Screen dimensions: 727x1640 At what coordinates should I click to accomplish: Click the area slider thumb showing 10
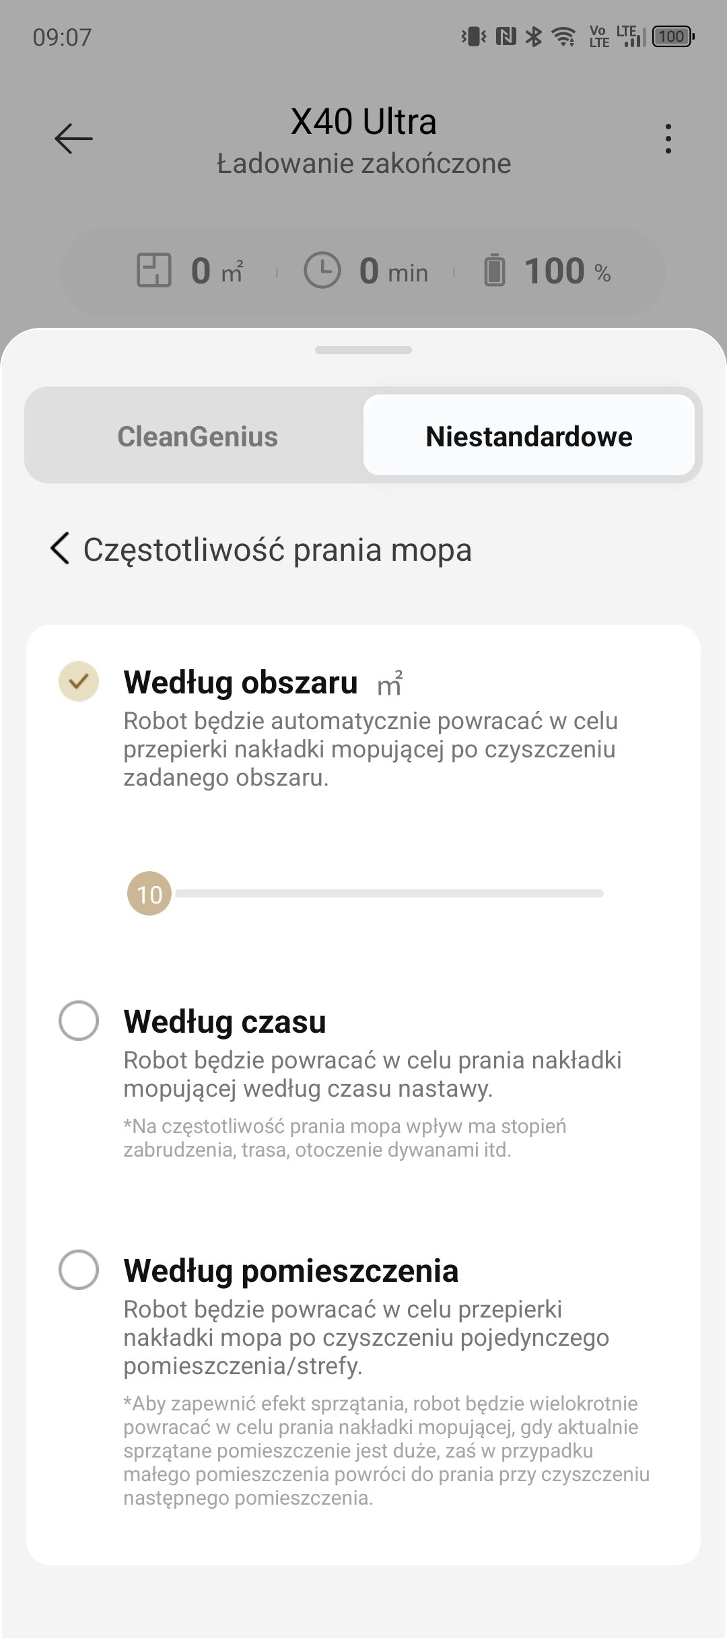149,894
